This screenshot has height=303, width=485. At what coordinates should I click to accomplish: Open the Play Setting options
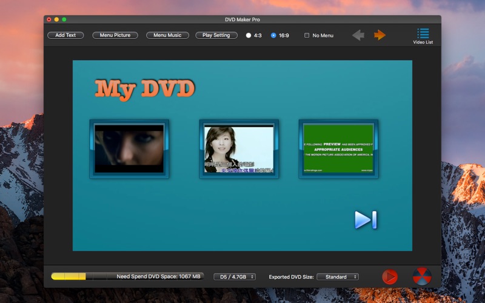click(216, 35)
